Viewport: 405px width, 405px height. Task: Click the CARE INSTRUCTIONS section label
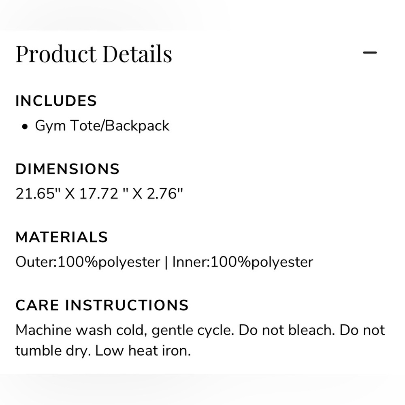[102, 305]
